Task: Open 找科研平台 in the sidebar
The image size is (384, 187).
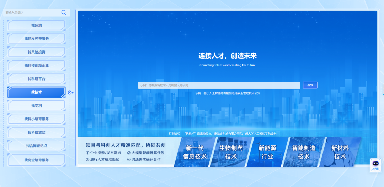Action: [37, 79]
